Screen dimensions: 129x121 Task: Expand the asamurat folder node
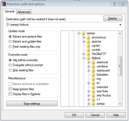click(89, 62)
